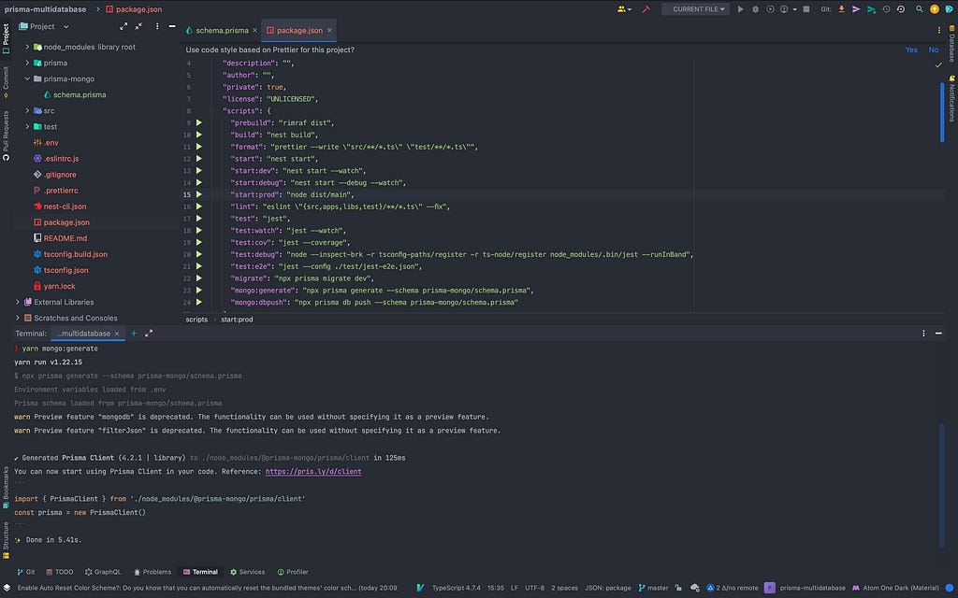This screenshot has width=958, height=598.
Task: Click the Git Rollback icon
Action: (x=901, y=9)
